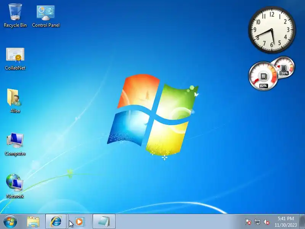The image size is (305, 229).
Task: Select the 11/30/2023 date in the tray
Action: pos(286,225)
